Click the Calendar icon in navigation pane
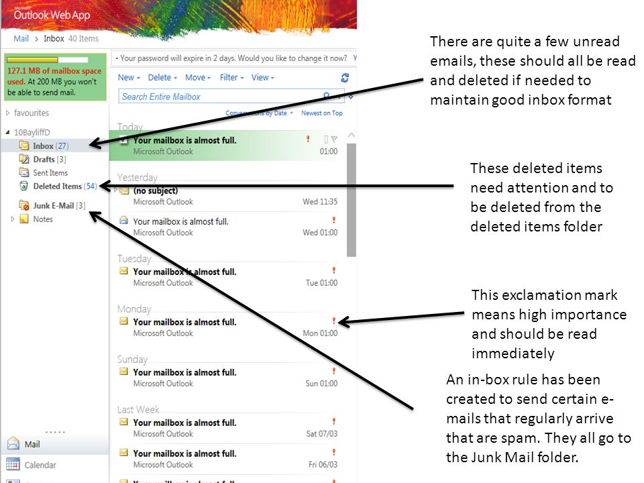The image size is (644, 483). pyautogui.click(x=13, y=464)
